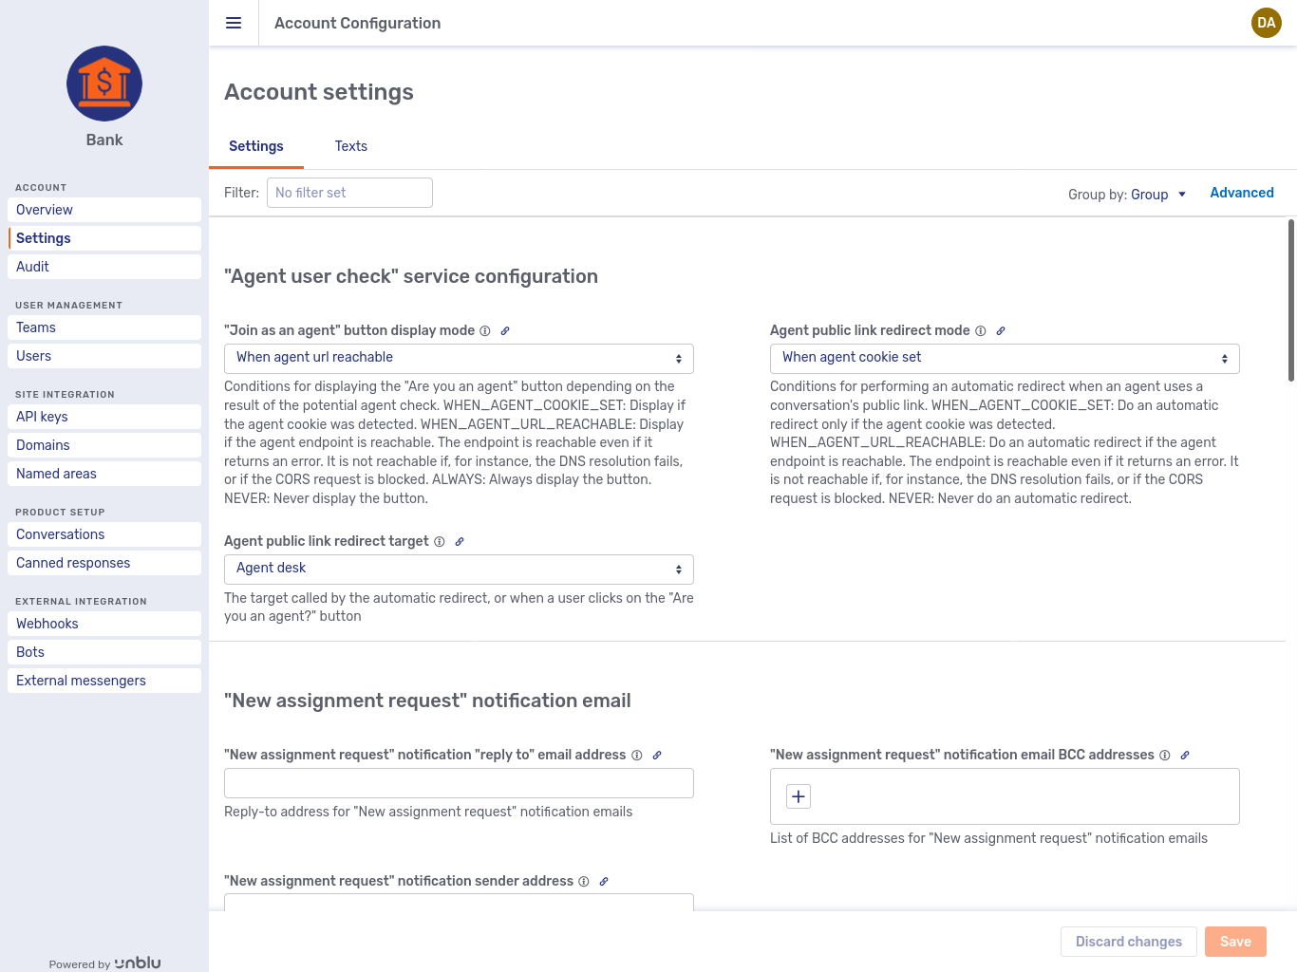Switch to the Texts tab

click(x=350, y=146)
